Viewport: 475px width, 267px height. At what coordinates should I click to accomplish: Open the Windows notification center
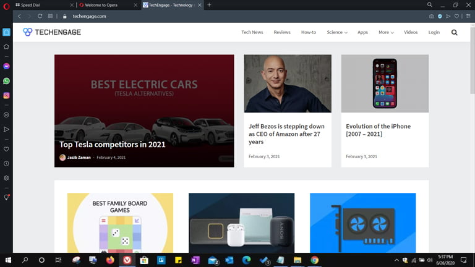coord(463,260)
